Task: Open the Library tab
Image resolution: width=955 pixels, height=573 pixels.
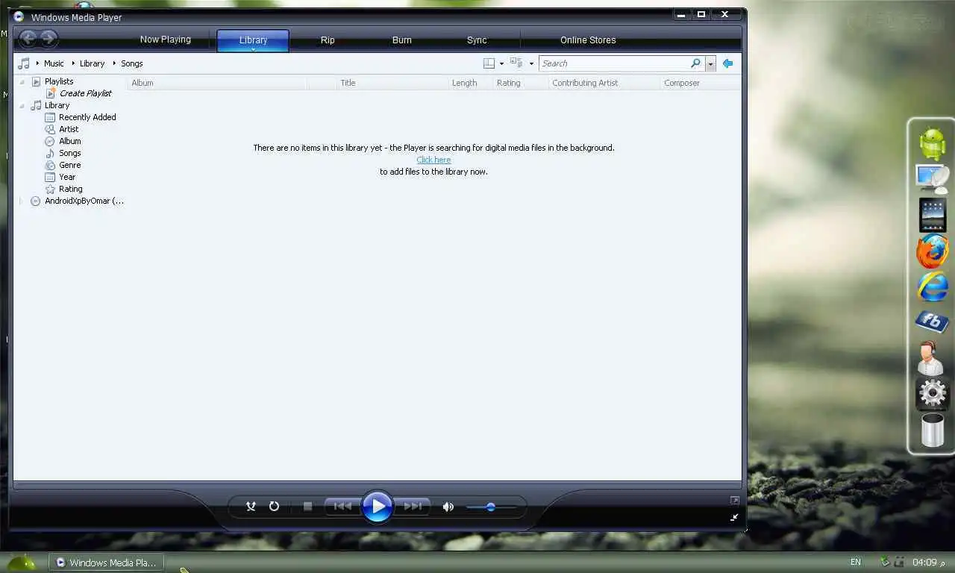Action: coord(253,40)
